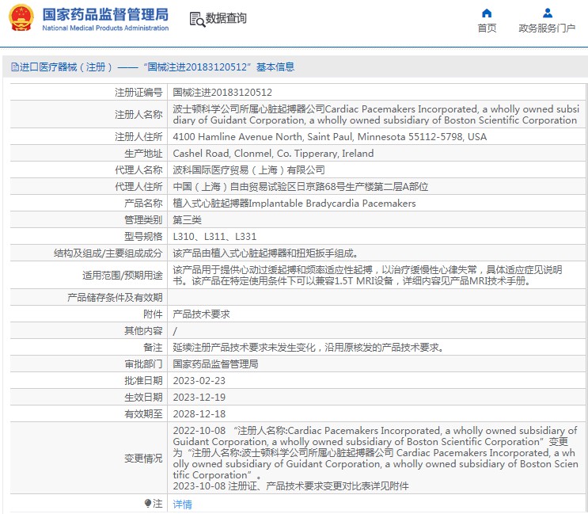The height and width of the screenshot is (514, 588).
Task: Click change record dated 2022-10-08
Action: (375, 452)
